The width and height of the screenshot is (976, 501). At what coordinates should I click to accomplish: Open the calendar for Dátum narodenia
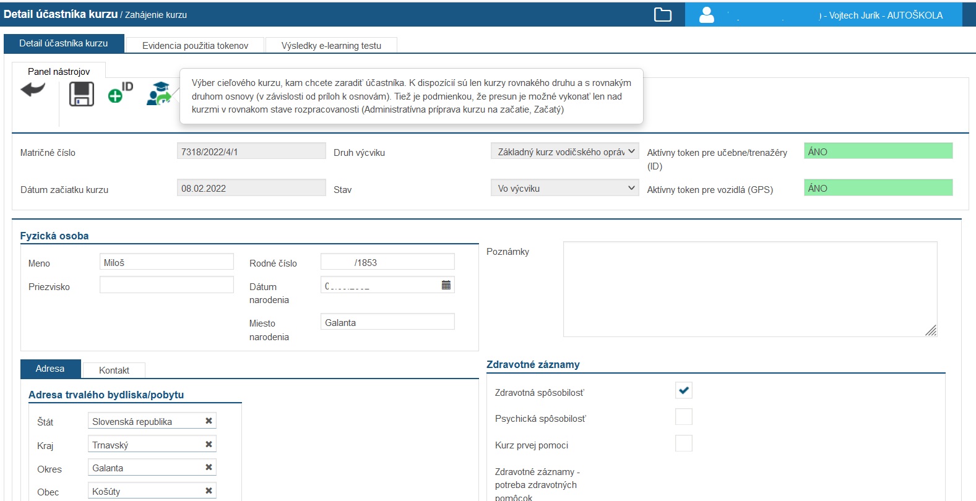446,285
